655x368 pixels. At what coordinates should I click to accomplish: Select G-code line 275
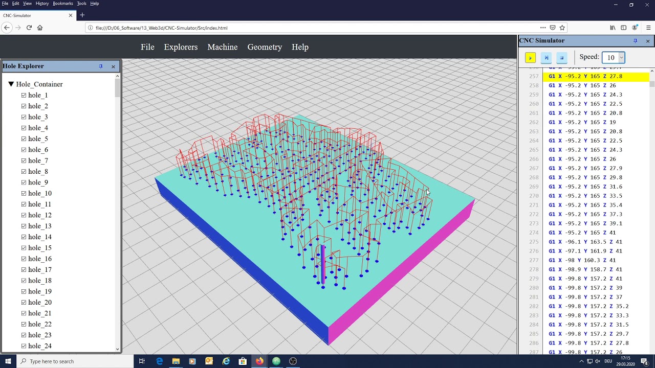(596, 242)
